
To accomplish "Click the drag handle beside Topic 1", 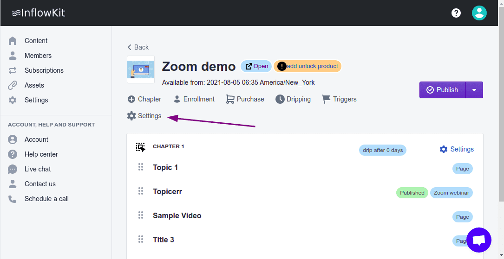I will pos(141,167).
